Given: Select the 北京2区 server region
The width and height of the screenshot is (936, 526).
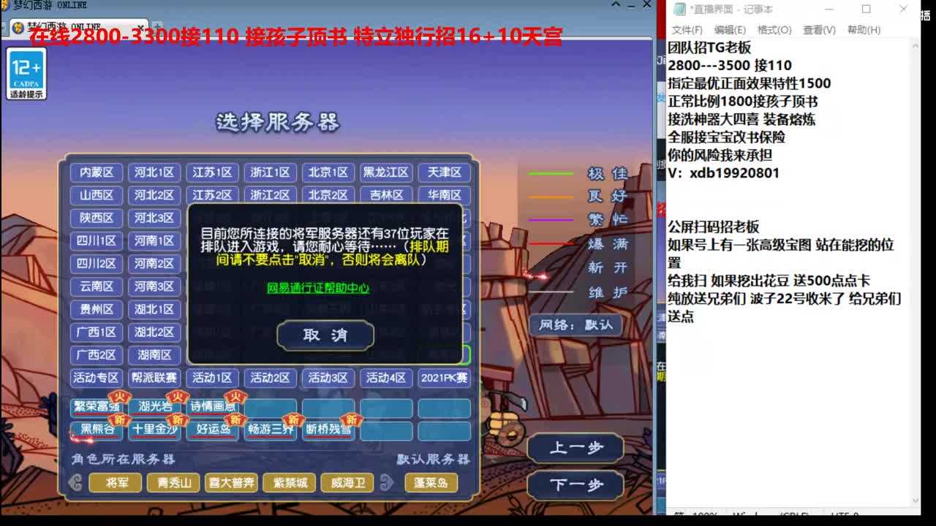Looking at the screenshot, I should 328,195.
